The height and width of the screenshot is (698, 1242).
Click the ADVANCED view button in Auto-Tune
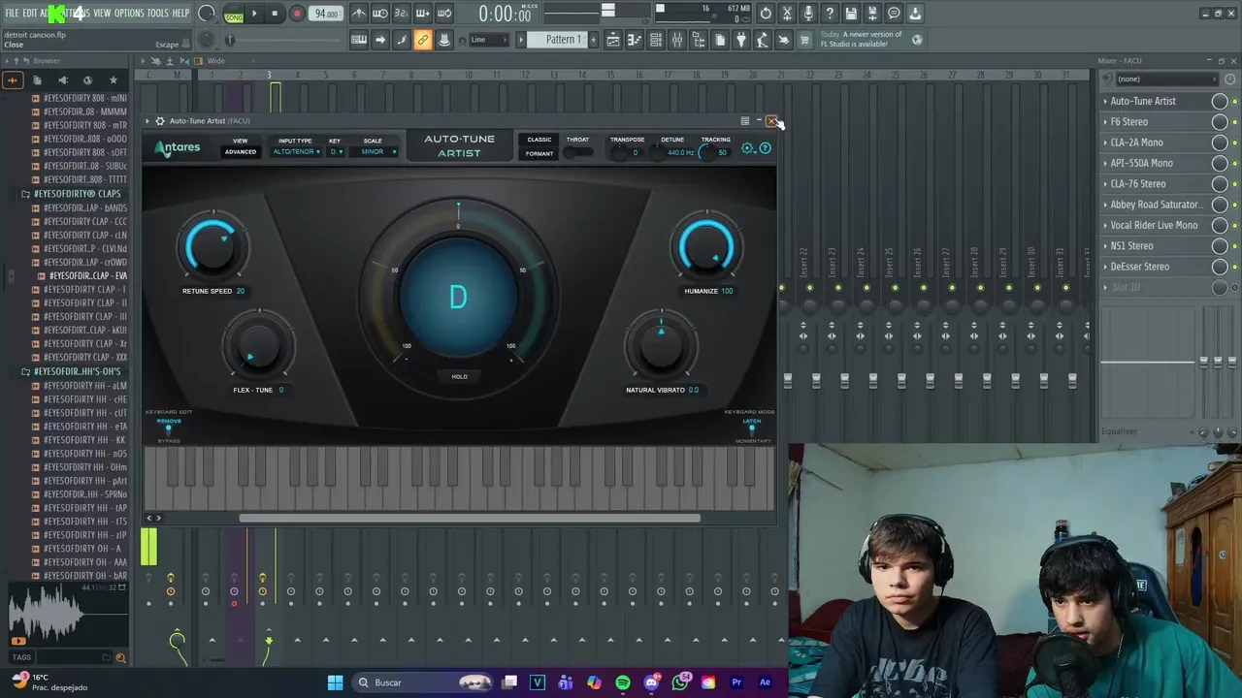coord(241,152)
